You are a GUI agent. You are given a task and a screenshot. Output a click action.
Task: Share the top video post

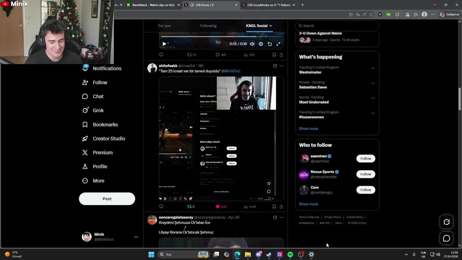coord(281,55)
